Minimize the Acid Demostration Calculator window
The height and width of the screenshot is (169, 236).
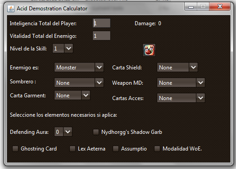tap(191, 7)
